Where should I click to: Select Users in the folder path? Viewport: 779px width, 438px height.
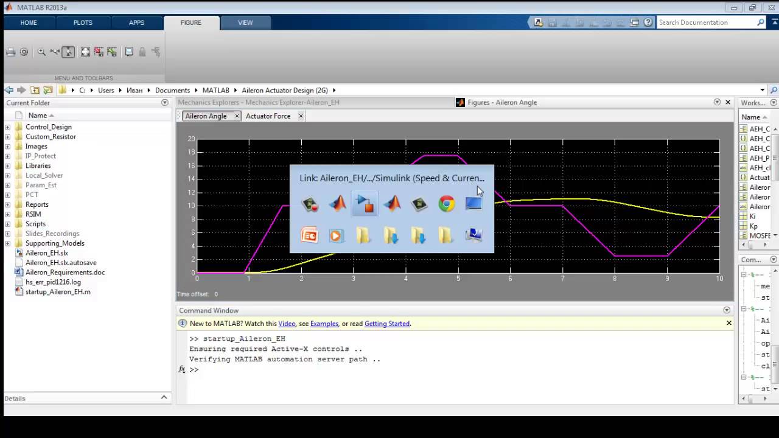click(106, 90)
